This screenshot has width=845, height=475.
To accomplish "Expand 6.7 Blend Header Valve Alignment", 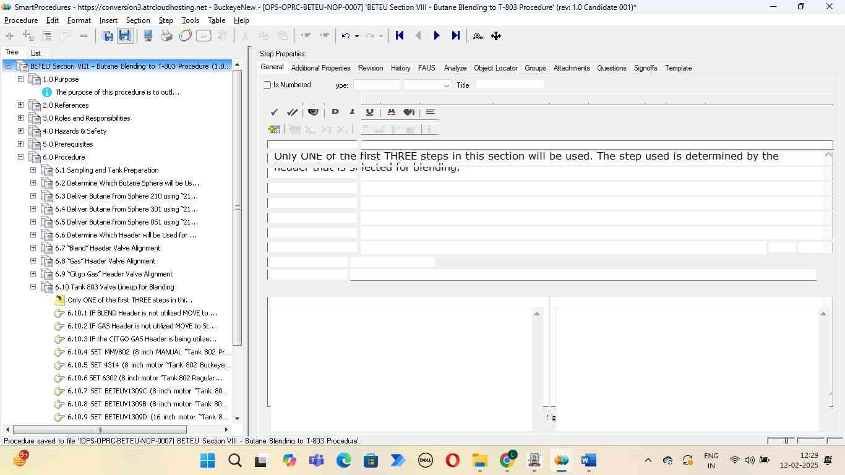I will coord(33,248).
